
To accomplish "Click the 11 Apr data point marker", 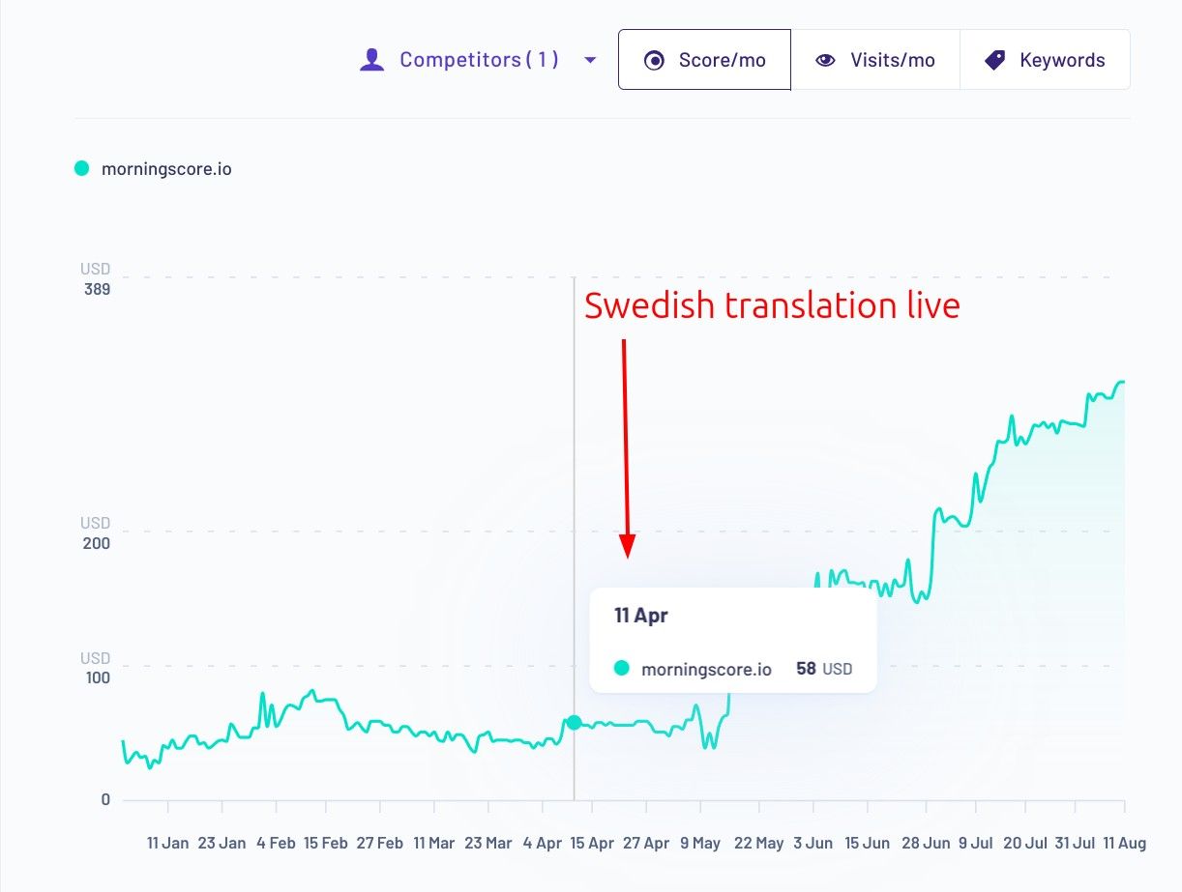I will pyautogui.click(x=574, y=722).
